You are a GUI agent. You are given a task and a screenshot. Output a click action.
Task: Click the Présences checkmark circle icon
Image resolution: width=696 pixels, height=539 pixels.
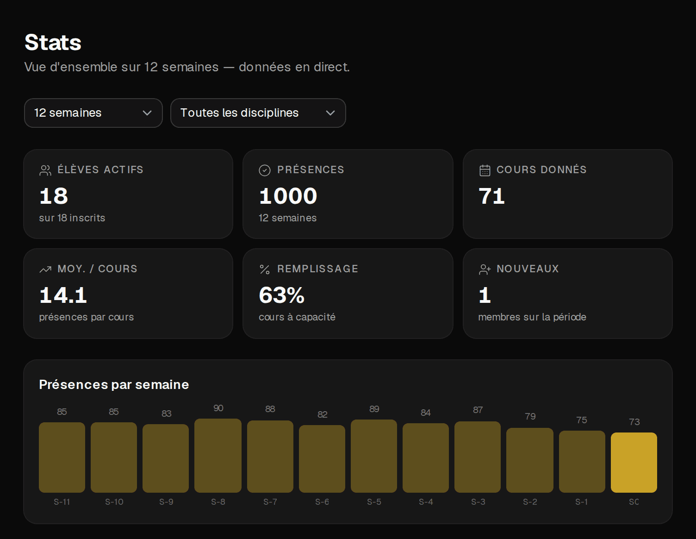[x=265, y=170]
